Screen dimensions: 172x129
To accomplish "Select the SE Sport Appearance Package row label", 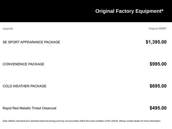I will 31,42.
